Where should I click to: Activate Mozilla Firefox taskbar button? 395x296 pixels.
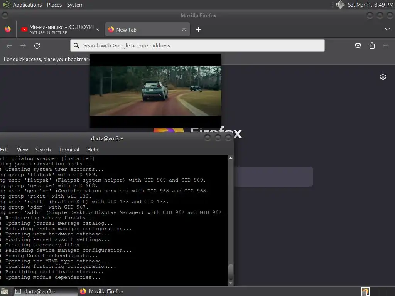(101, 291)
